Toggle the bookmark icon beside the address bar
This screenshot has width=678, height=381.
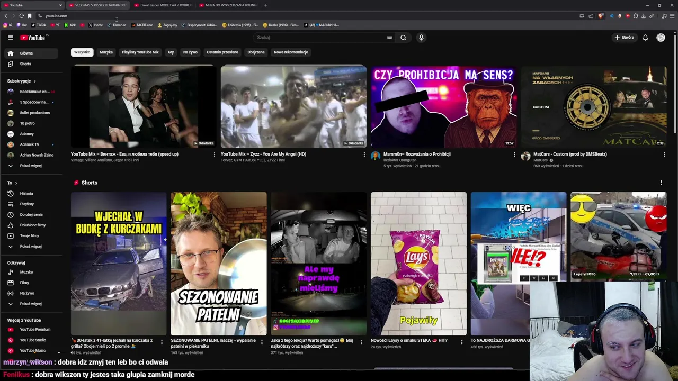(30, 16)
